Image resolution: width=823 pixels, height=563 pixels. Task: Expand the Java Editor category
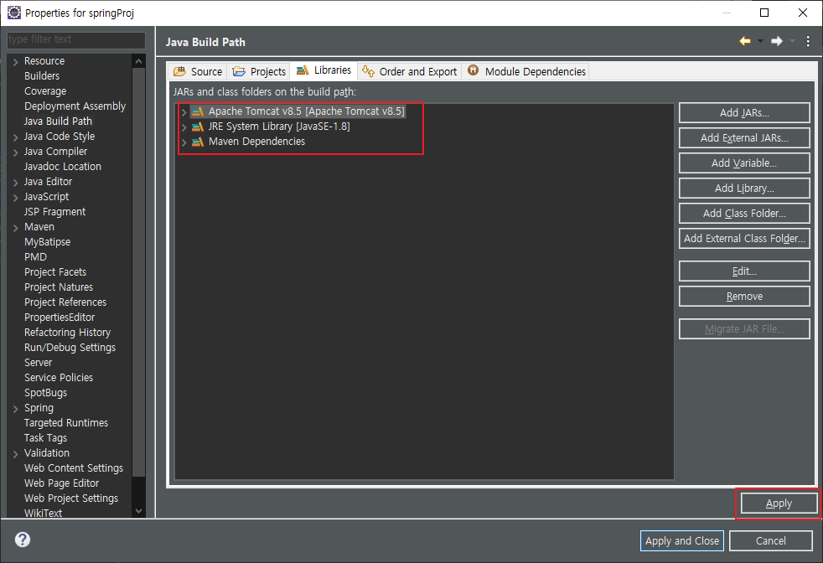click(15, 183)
